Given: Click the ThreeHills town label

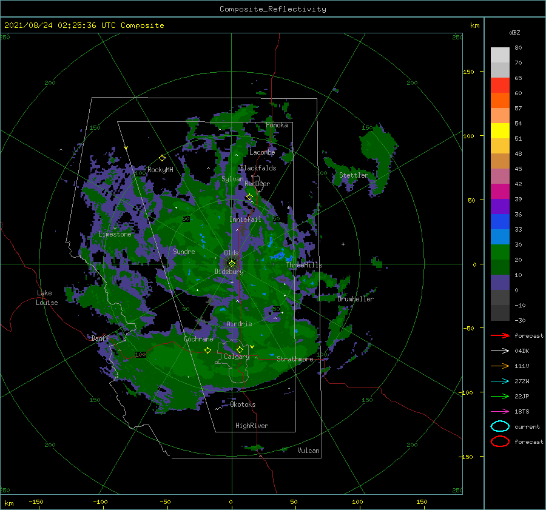Looking at the screenshot, I should [305, 265].
